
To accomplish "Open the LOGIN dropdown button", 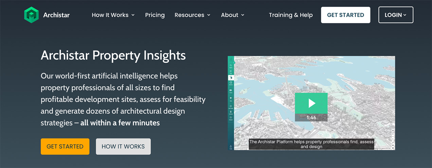I will (x=396, y=15).
